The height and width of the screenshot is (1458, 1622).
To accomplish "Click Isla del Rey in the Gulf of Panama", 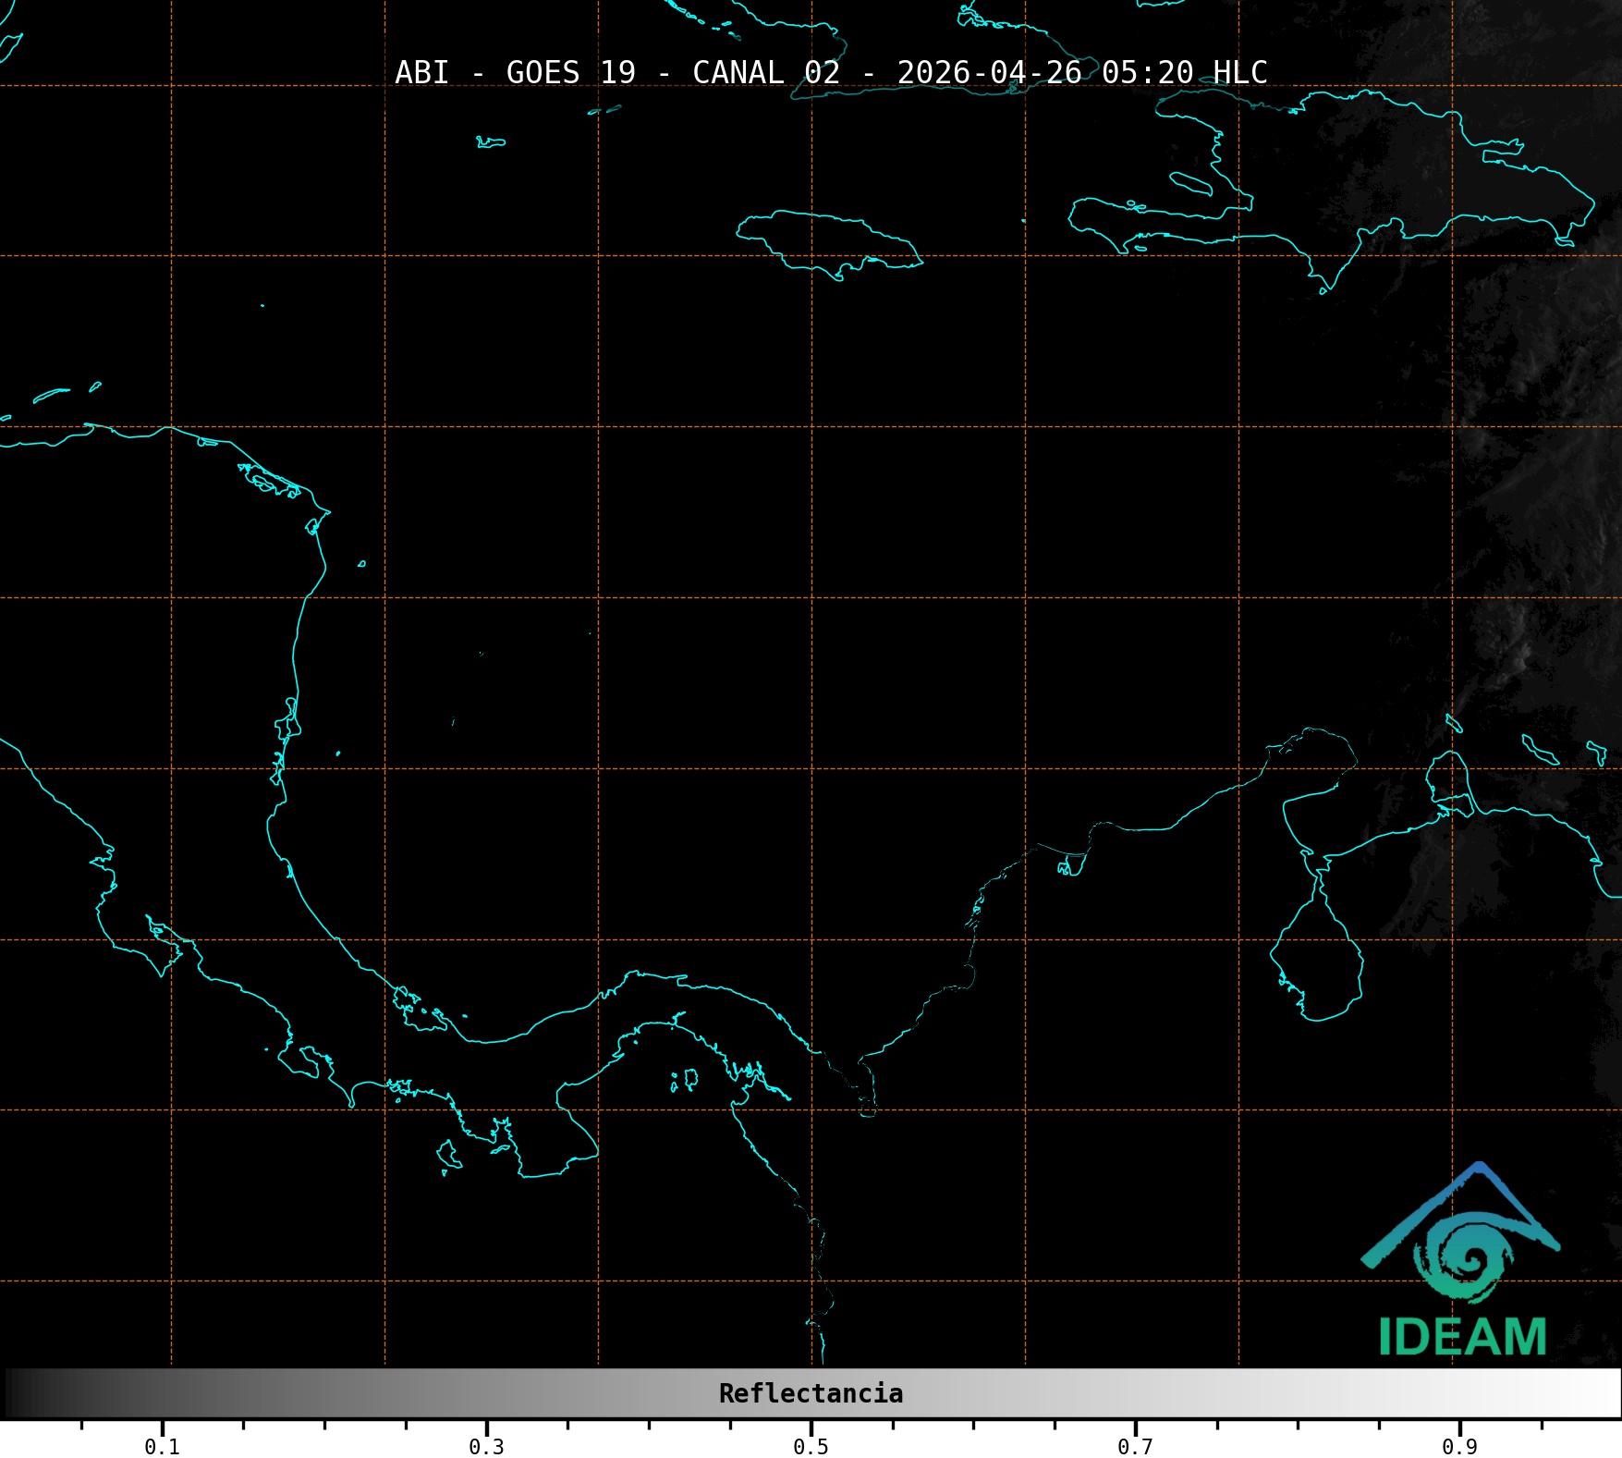I will pos(689,1078).
